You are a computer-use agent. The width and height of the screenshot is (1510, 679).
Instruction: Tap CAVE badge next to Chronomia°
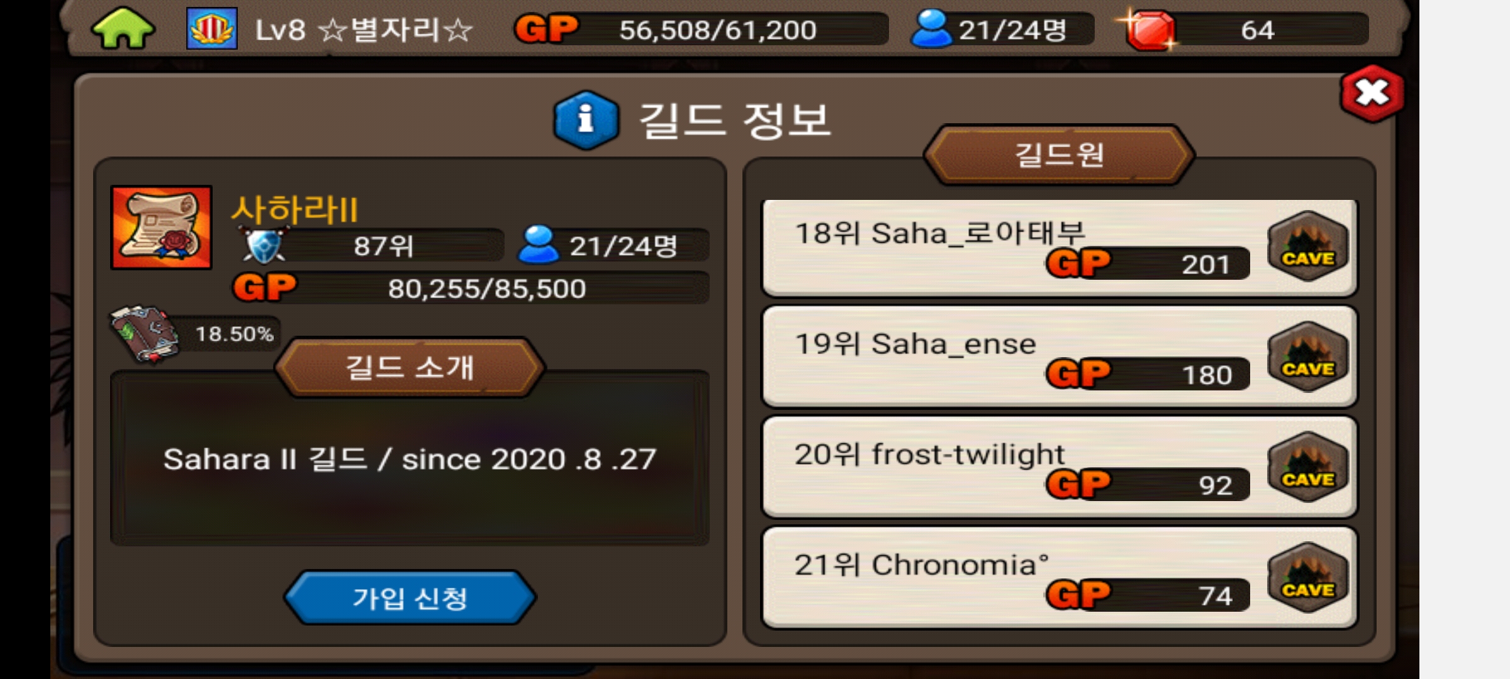click(1307, 578)
